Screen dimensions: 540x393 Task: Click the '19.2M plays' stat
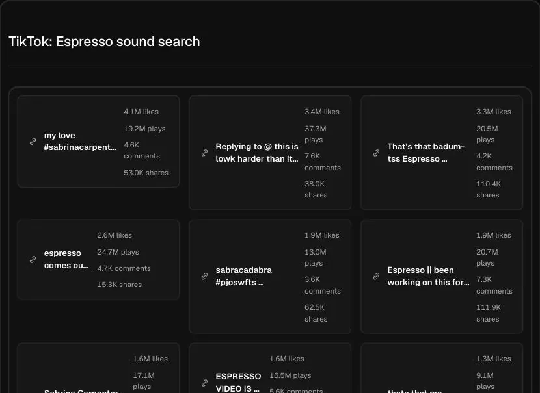[144, 129]
